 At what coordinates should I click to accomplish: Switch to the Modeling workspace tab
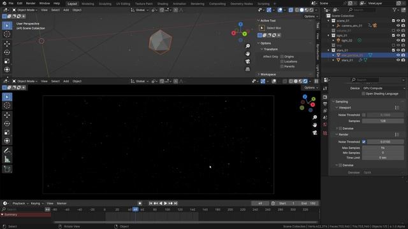click(88, 4)
